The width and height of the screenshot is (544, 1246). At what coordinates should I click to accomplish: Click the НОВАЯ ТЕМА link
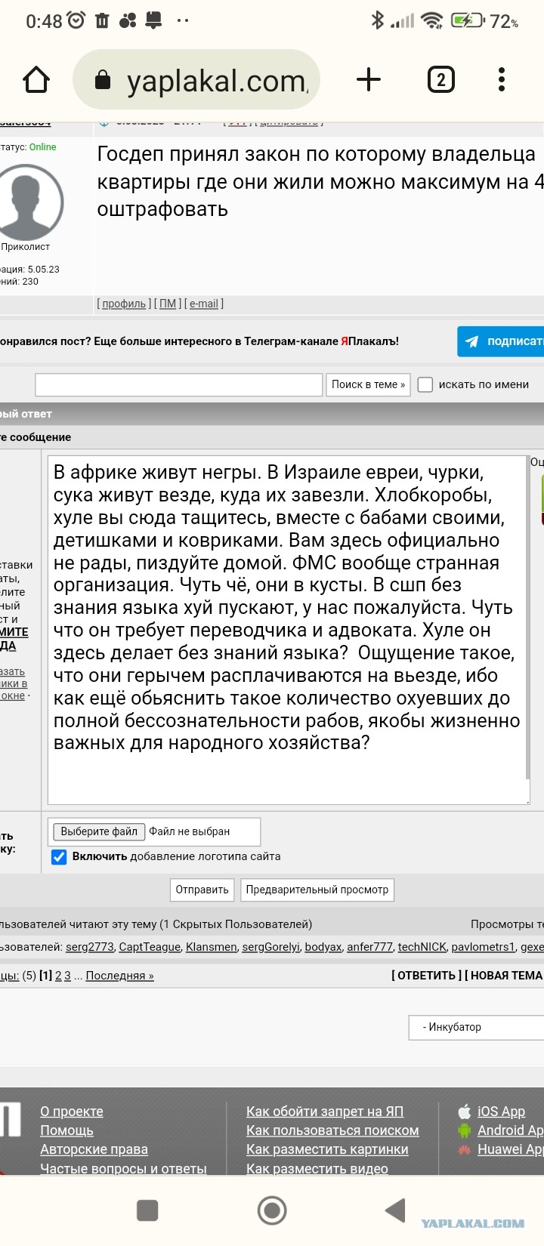pos(505,976)
